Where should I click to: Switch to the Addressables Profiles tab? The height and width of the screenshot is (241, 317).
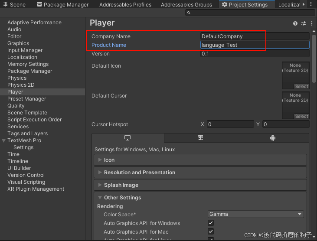click(125, 4)
